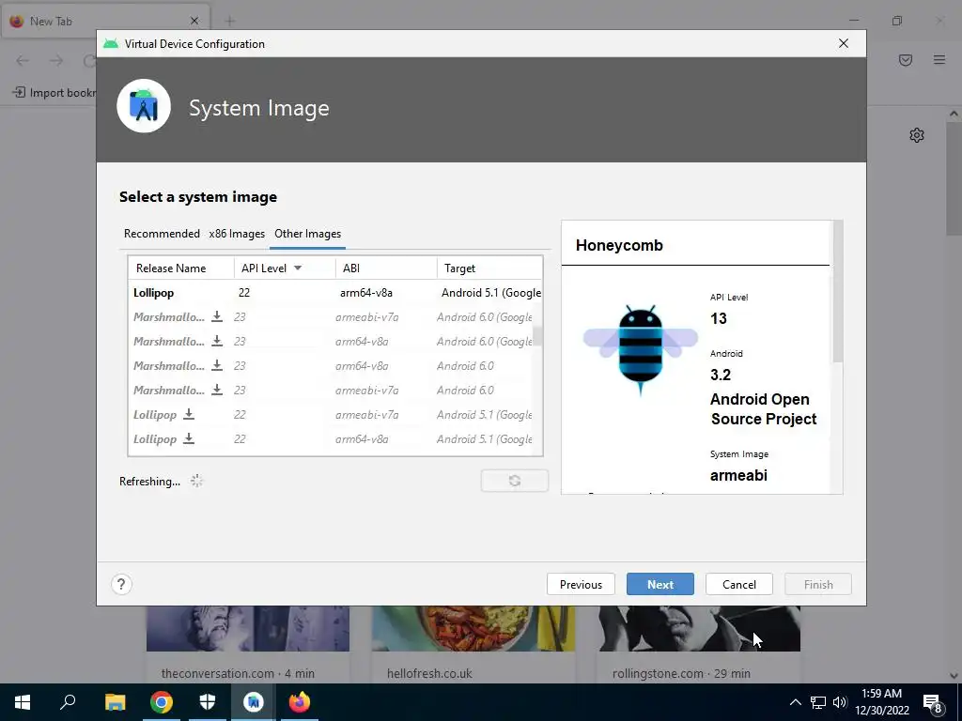
Task: Click the Previous button
Action: pyautogui.click(x=581, y=584)
